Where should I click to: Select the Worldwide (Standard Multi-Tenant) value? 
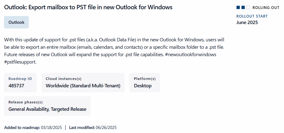83,85
